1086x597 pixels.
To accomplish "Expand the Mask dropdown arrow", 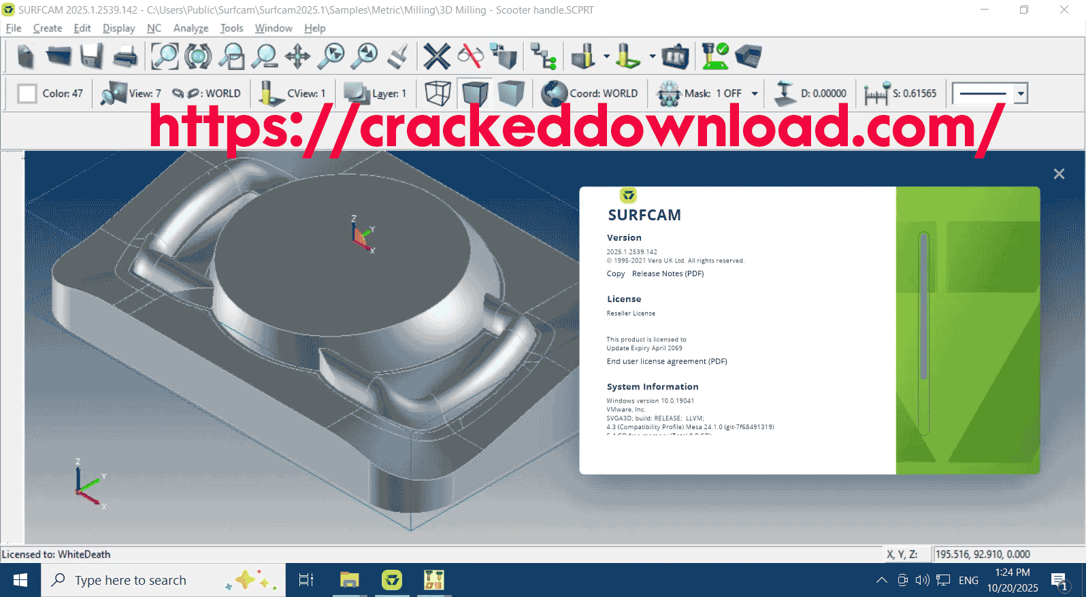I will pyautogui.click(x=755, y=94).
